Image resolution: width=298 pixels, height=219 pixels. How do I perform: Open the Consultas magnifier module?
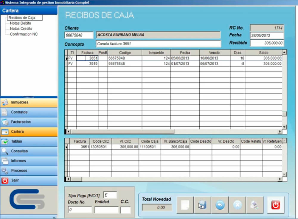[x=29, y=151]
